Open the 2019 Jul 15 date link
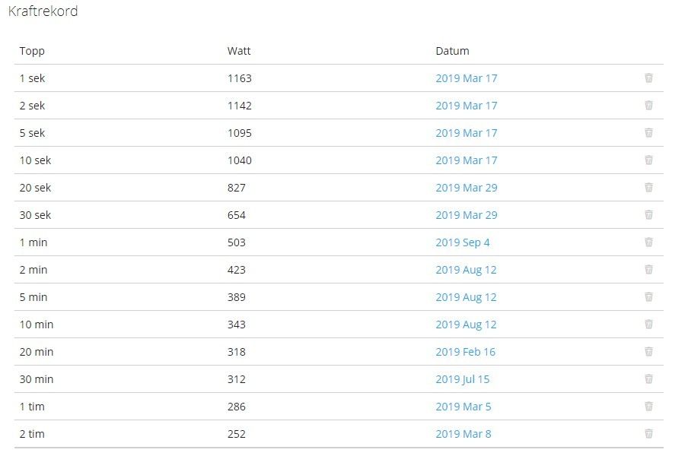This screenshot has width=688, height=456. [463, 379]
